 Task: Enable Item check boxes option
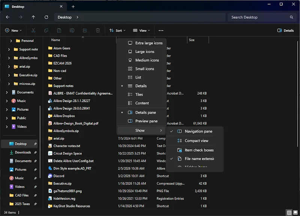tap(195, 150)
